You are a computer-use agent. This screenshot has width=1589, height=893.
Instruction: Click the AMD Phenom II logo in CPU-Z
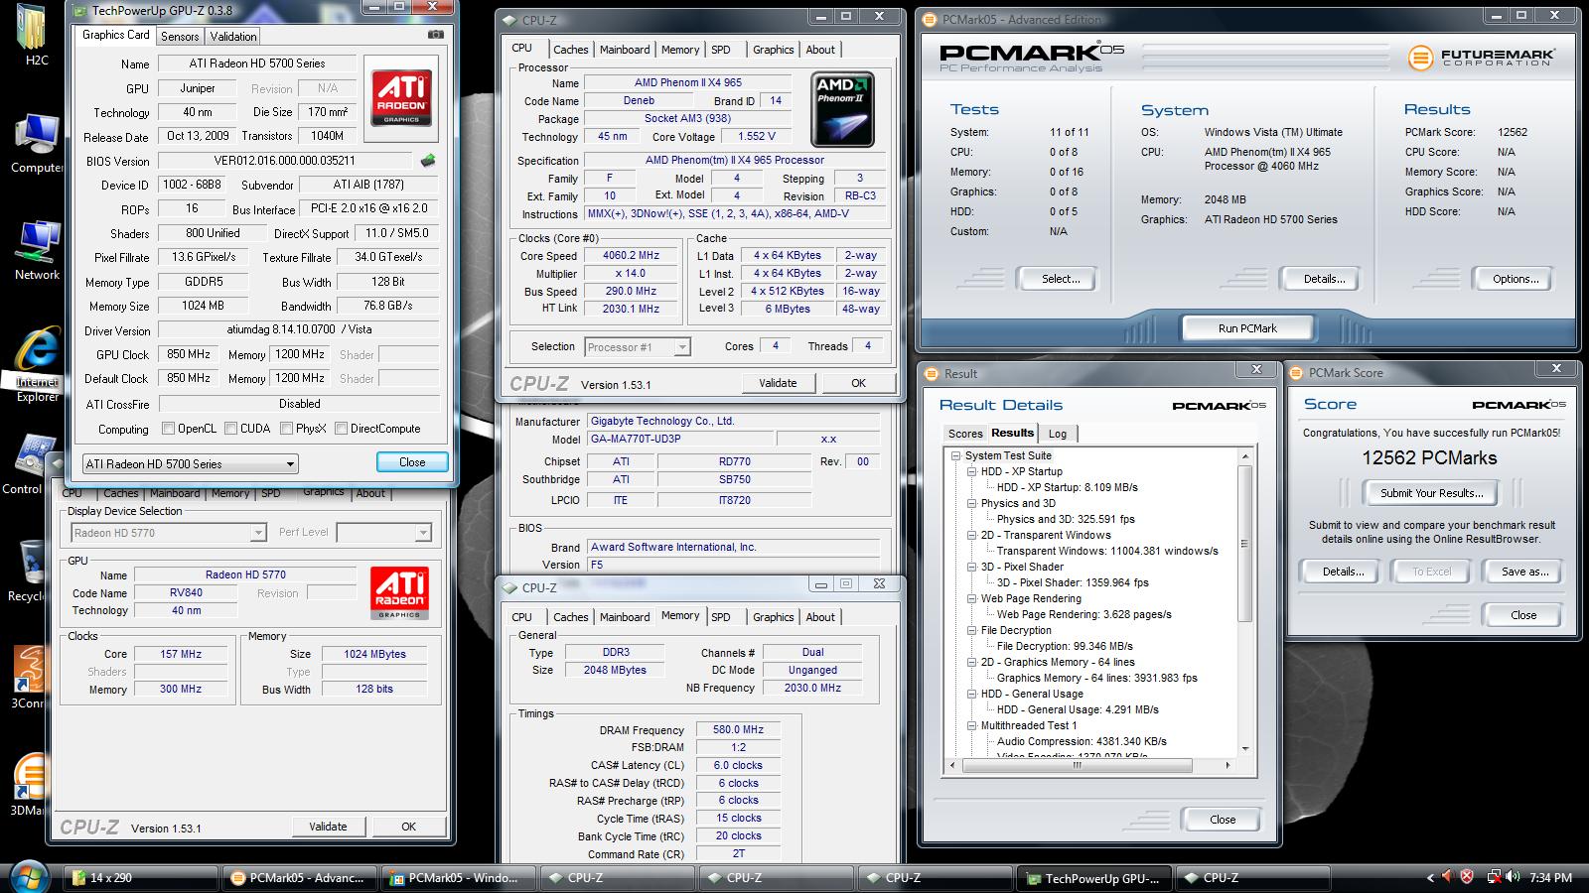pos(843,109)
